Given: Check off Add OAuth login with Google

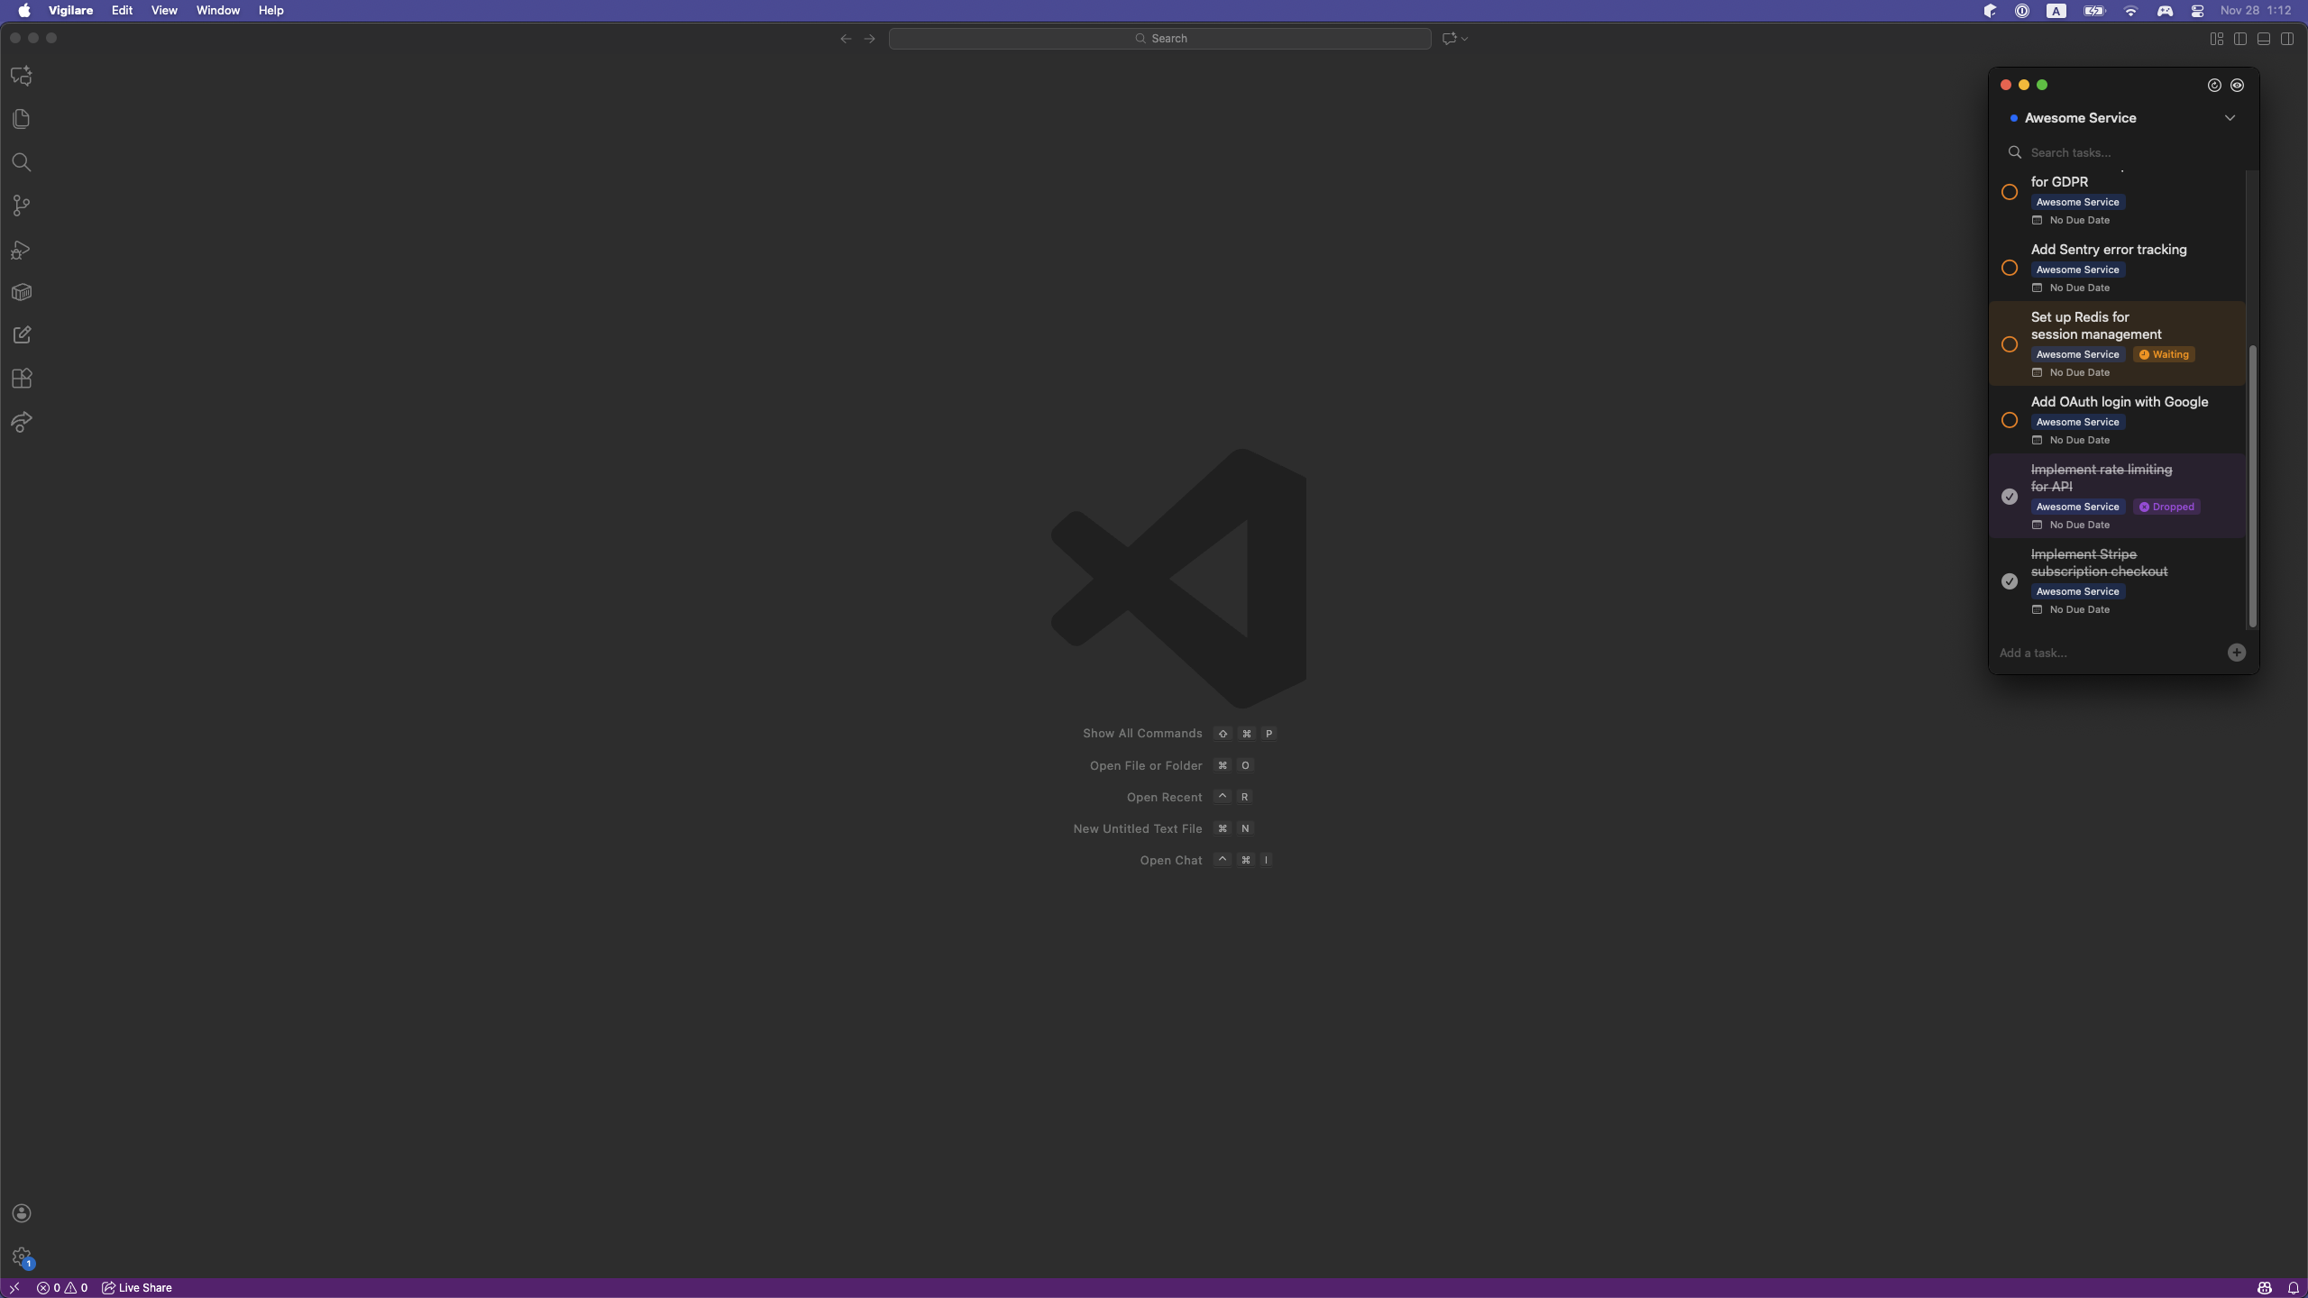Looking at the screenshot, I should [2010, 420].
